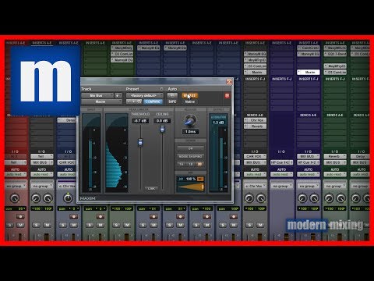Click the Release knob in Maxim plugin
The width and height of the screenshot is (374, 281).
coord(190,120)
